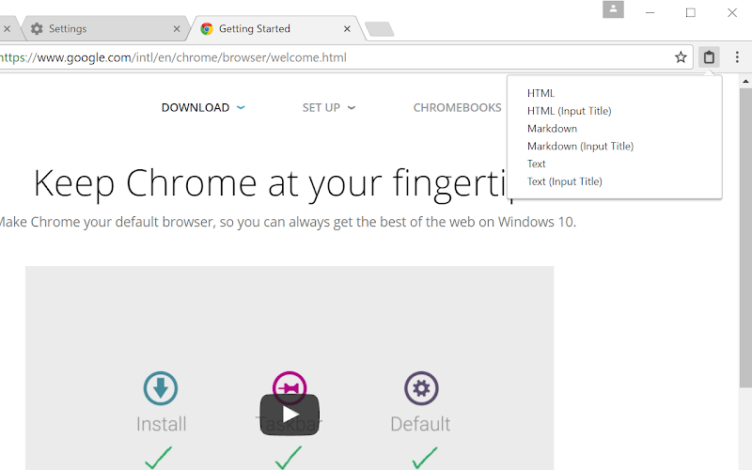Open the Chrome three-dot menu
The image size is (752, 470).
737,57
